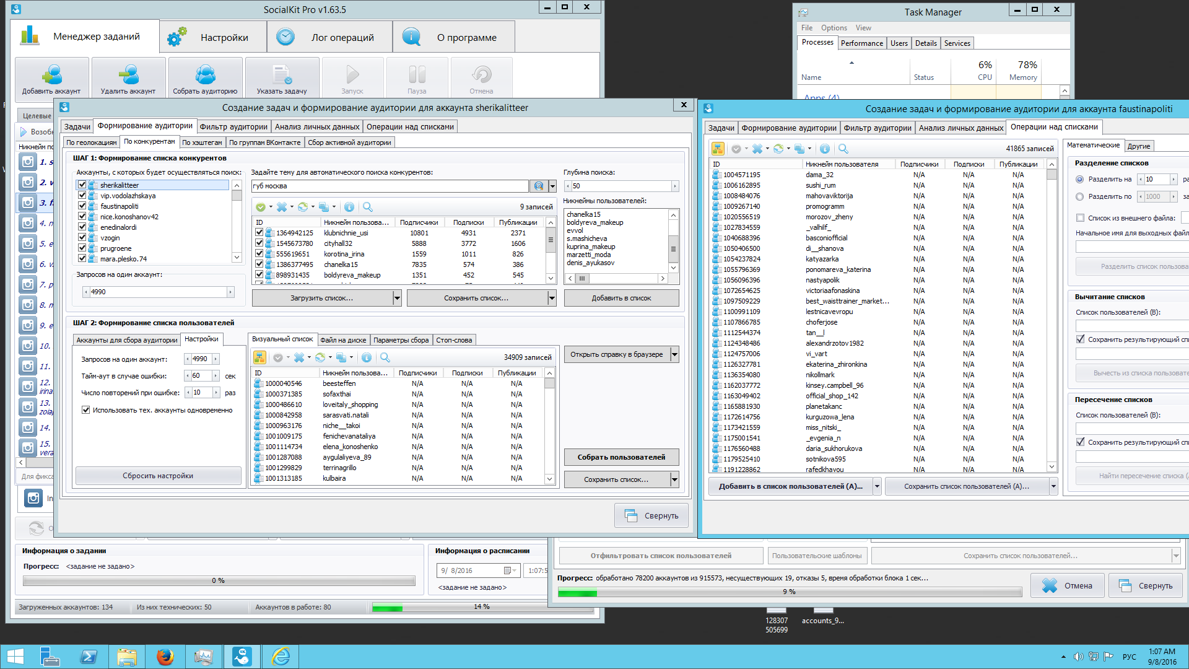
Task: Click copy windows icon in competitors list toolbar
Action: pos(324,207)
